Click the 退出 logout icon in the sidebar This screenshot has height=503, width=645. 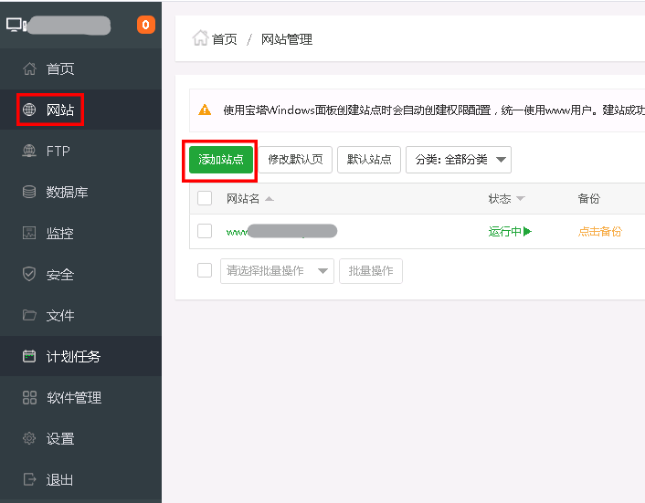coord(29,479)
